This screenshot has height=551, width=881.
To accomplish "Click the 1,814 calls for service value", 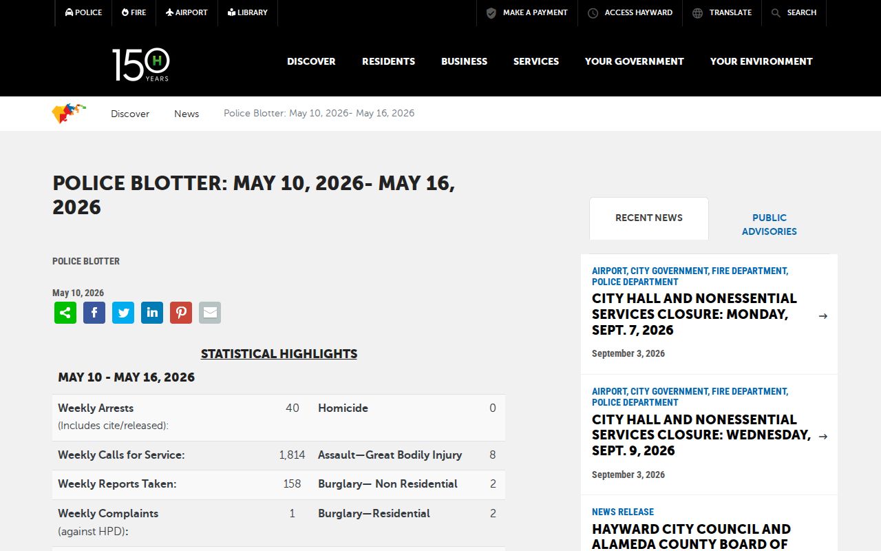I will pos(292,455).
